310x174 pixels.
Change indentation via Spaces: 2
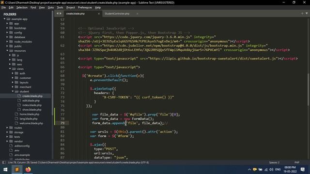coord(274,162)
